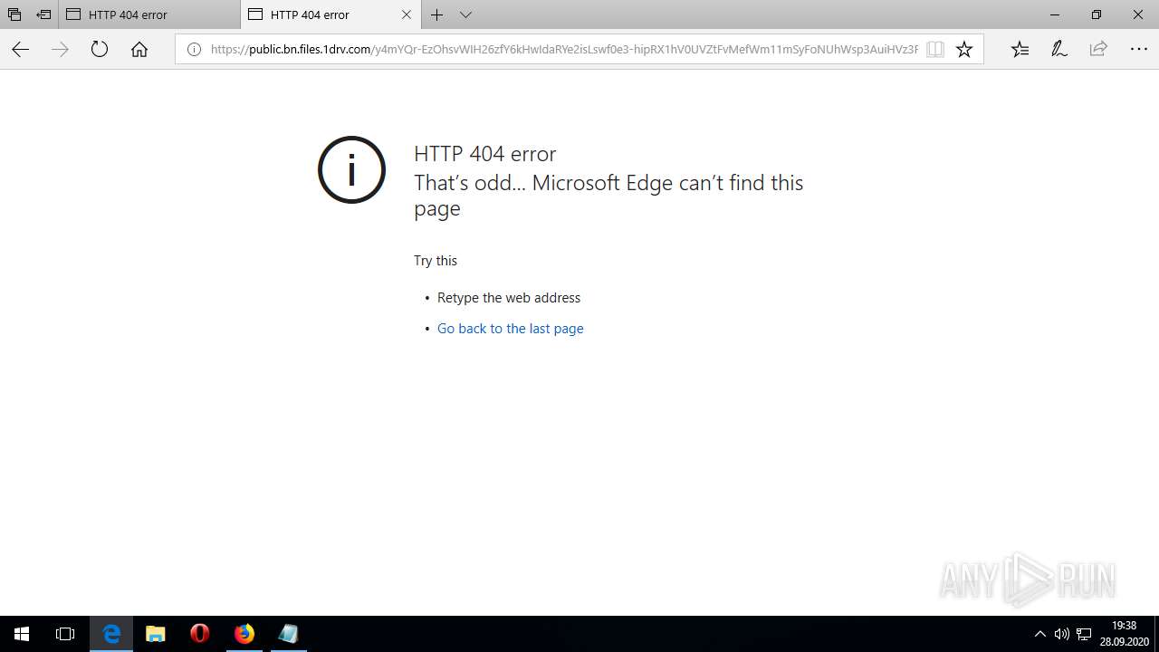Show hidden system tray icons
Viewport: 1159px width, 652px height.
[1039, 634]
